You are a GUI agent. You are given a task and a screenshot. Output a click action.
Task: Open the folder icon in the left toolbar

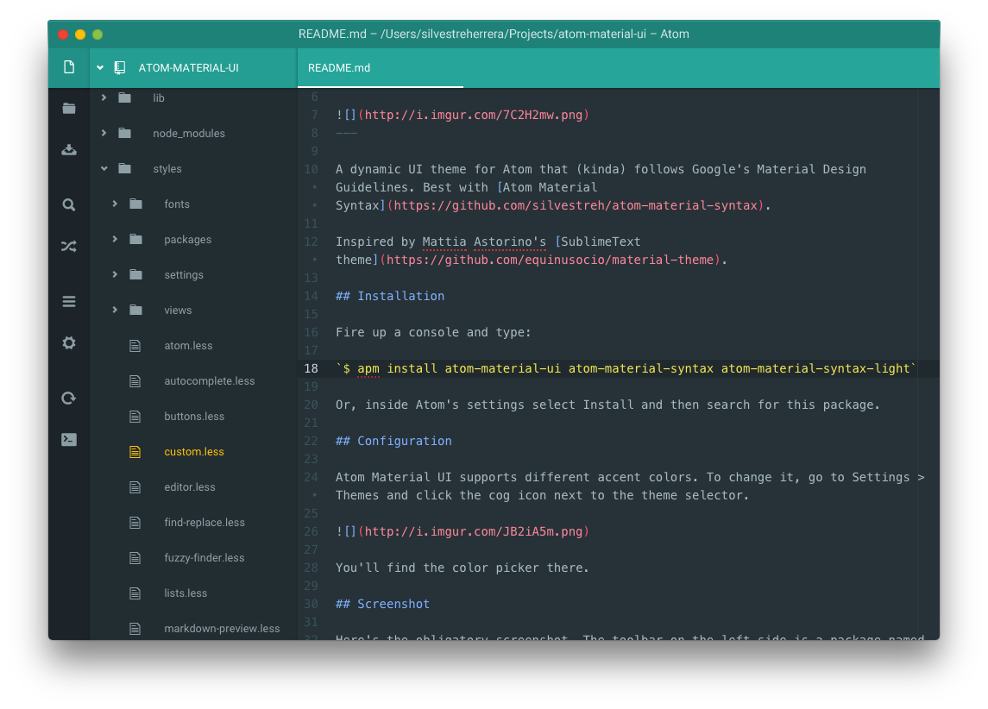tap(69, 109)
